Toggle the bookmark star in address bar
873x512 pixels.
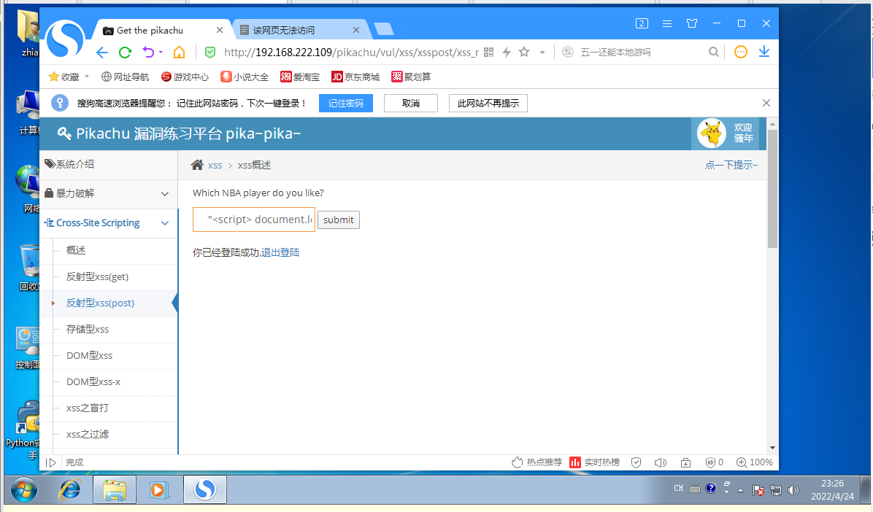tap(523, 52)
